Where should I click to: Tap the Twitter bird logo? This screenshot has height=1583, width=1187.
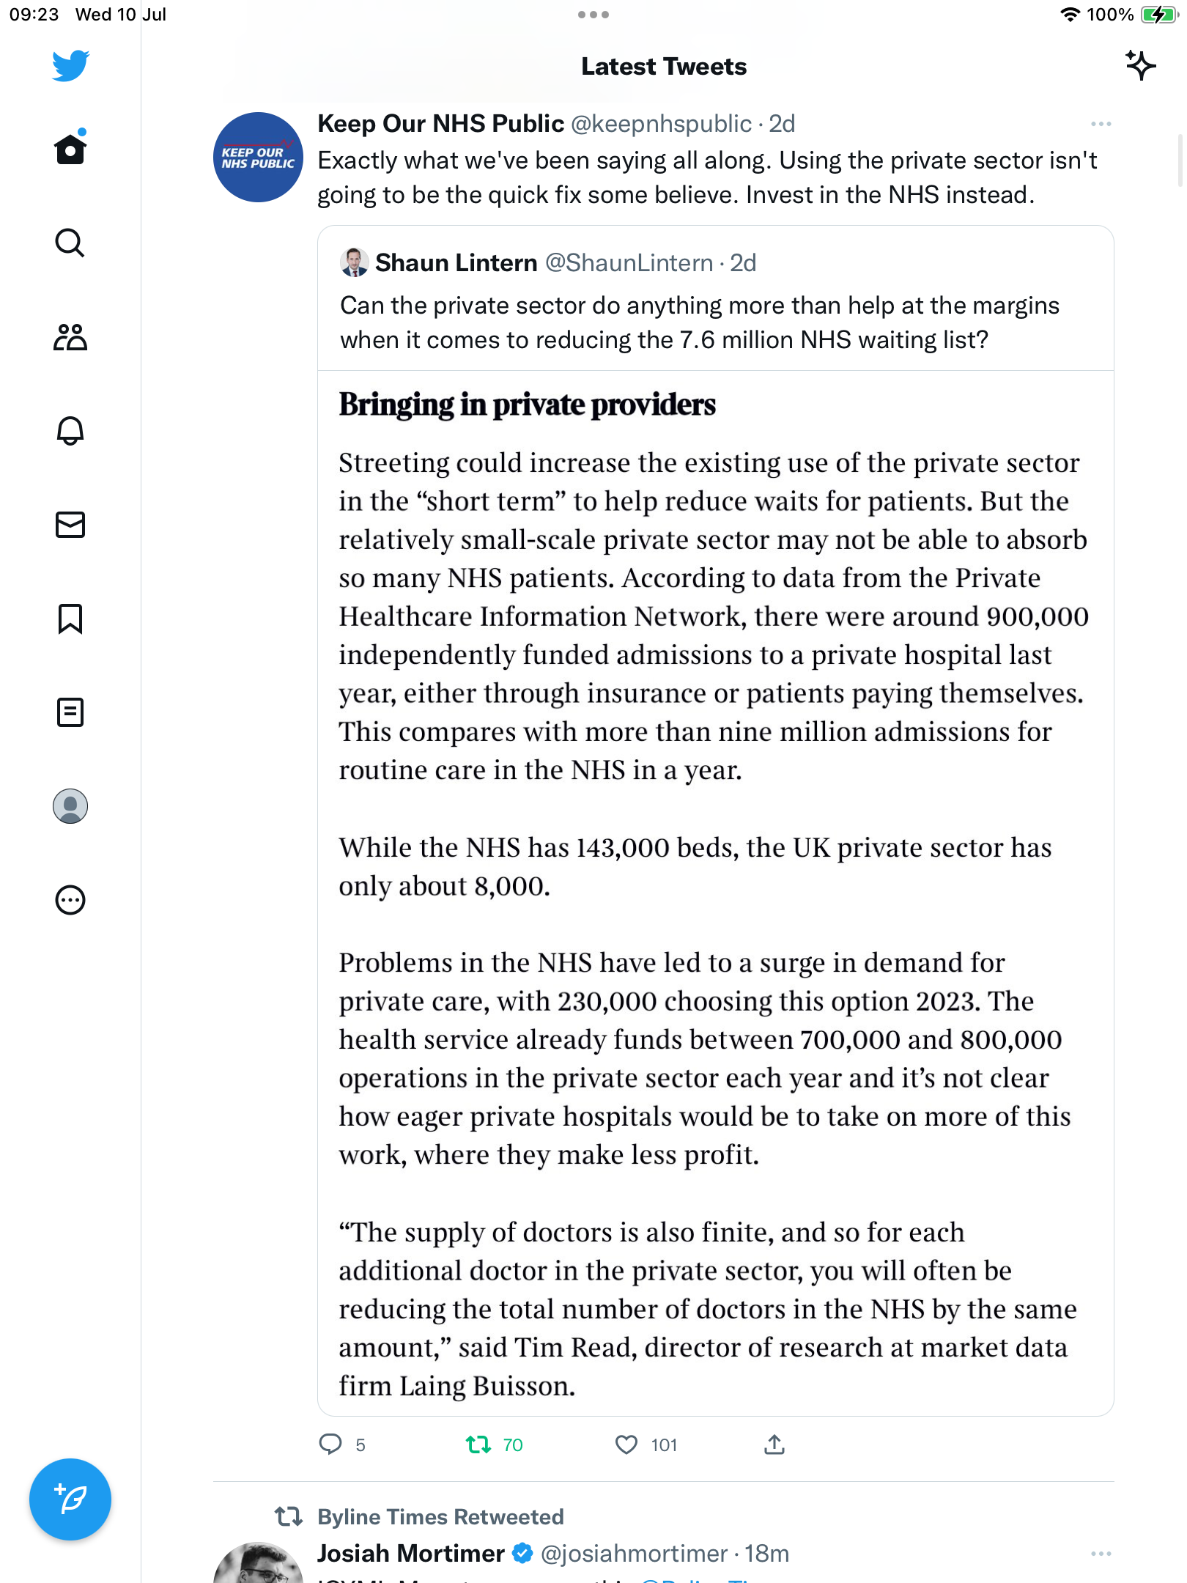tap(70, 66)
